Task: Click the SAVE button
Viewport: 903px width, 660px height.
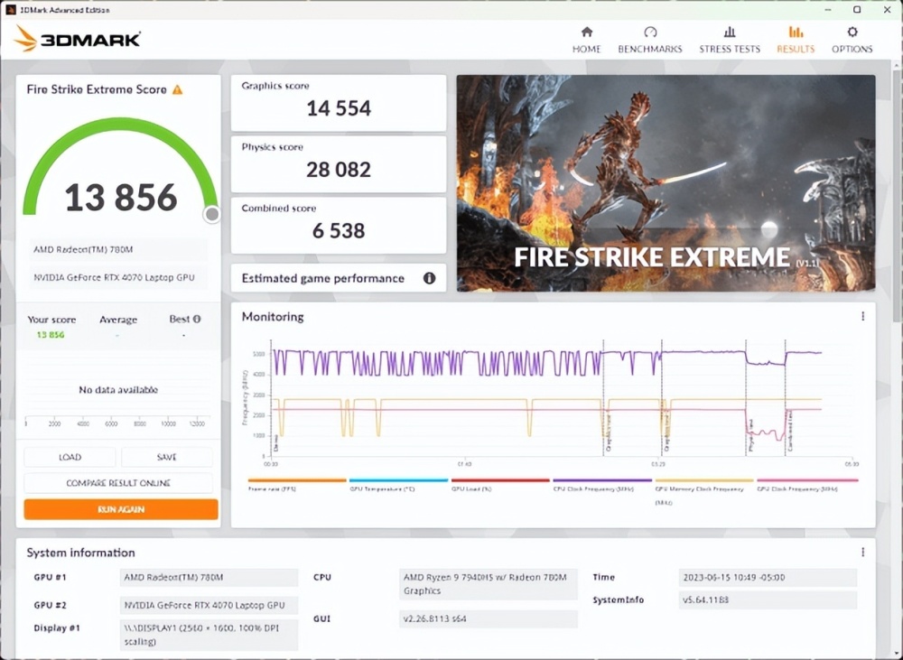Action: click(166, 457)
